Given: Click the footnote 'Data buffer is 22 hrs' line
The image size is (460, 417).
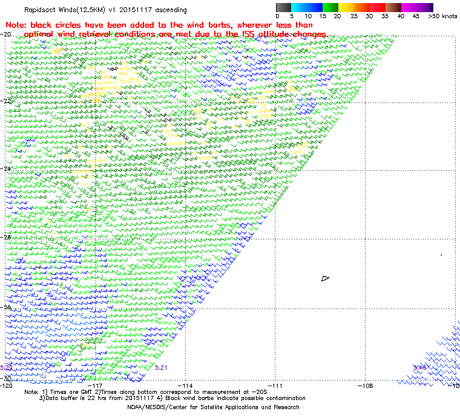Looking at the screenshot, I should pyautogui.click(x=172, y=398).
